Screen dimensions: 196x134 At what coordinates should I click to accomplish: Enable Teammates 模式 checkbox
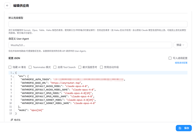tap(30, 67)
